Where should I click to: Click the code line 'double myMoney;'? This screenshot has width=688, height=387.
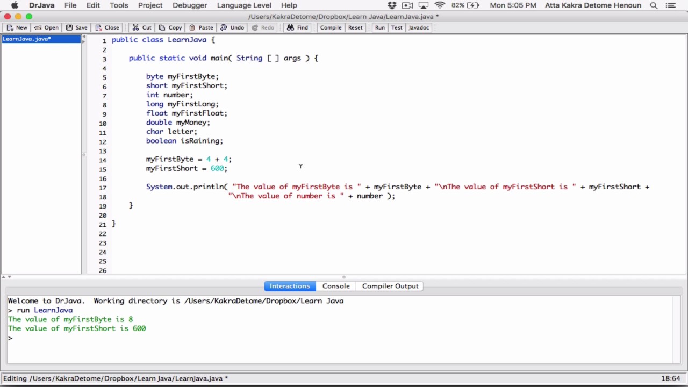(178, 123)
